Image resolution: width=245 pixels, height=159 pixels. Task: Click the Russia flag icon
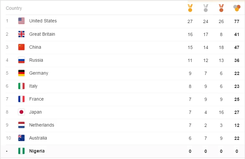click(x=21, y=60)
